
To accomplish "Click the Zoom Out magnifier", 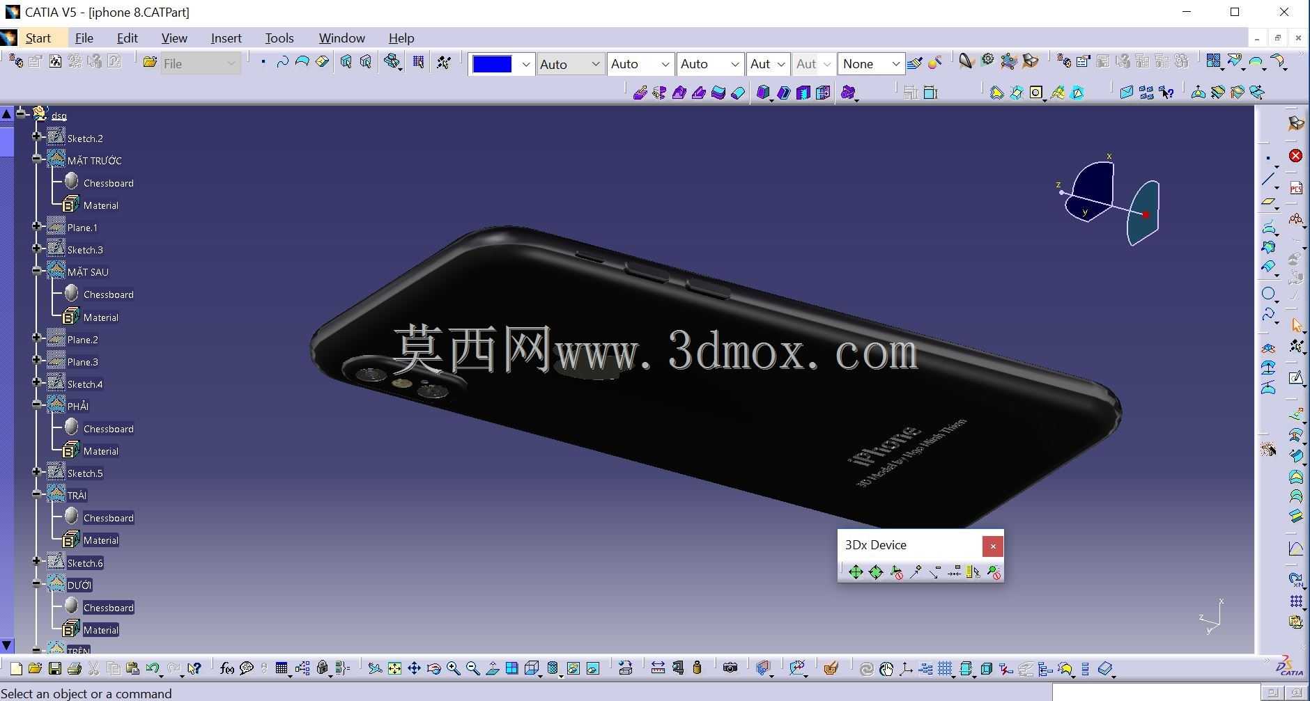I will point(472,668).
